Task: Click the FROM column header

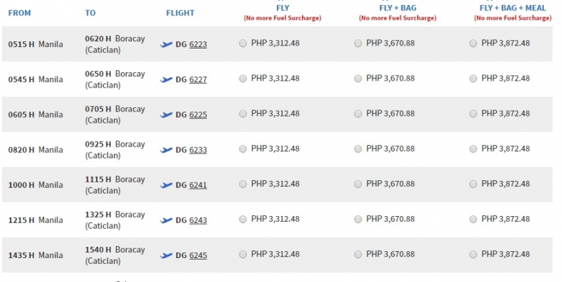Action: coord(20,13)
